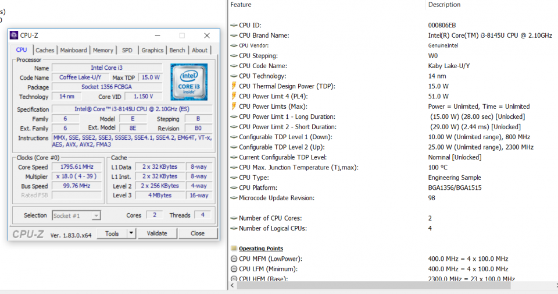This screenshot has height=294, width=558.
Task: Click arrow icon beside CPU Max. Junction Temperature
Action: (234, 167)
